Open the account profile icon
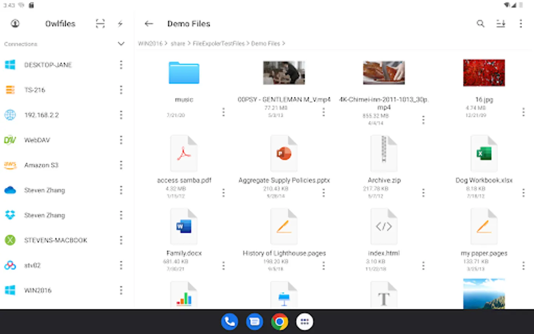534x334 pixels. [15, 24]
